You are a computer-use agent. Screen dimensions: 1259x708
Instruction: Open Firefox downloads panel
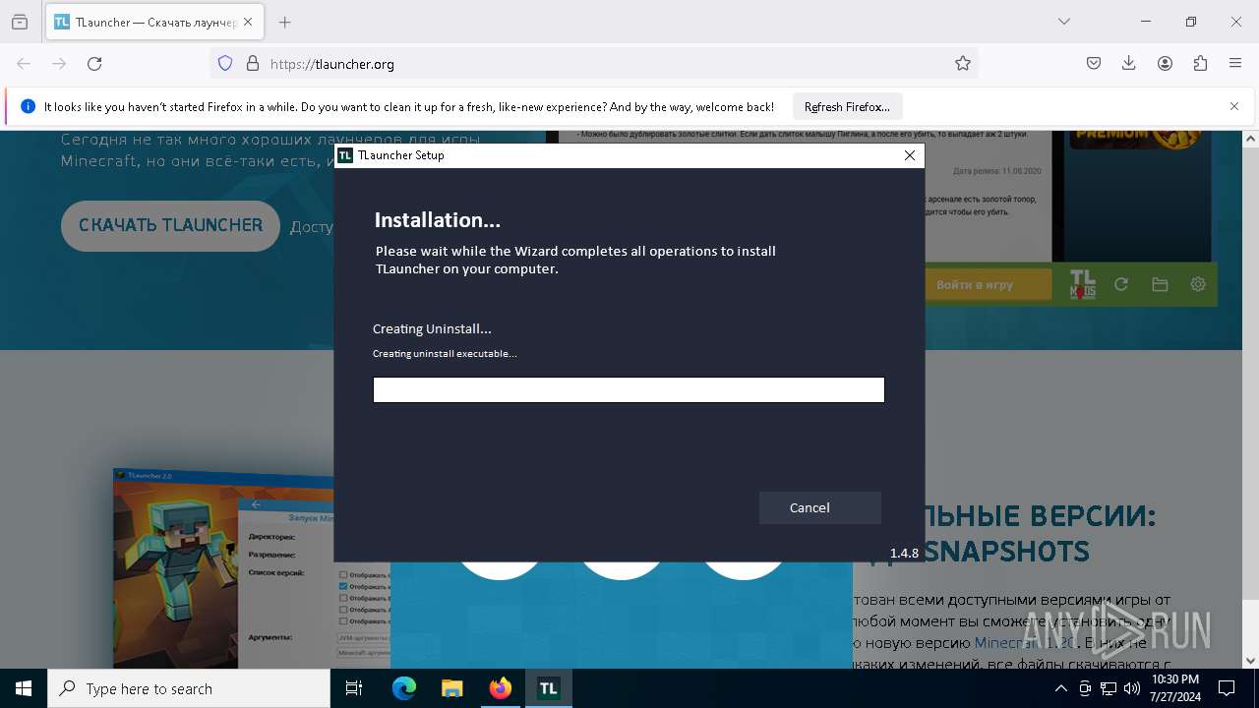pos(1129,64)
